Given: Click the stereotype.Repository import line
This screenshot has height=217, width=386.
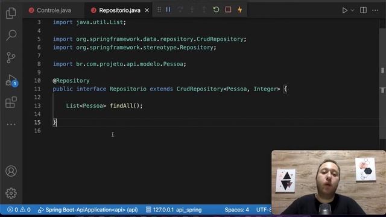Looking at the screenshot, I should tap(134, 48).
